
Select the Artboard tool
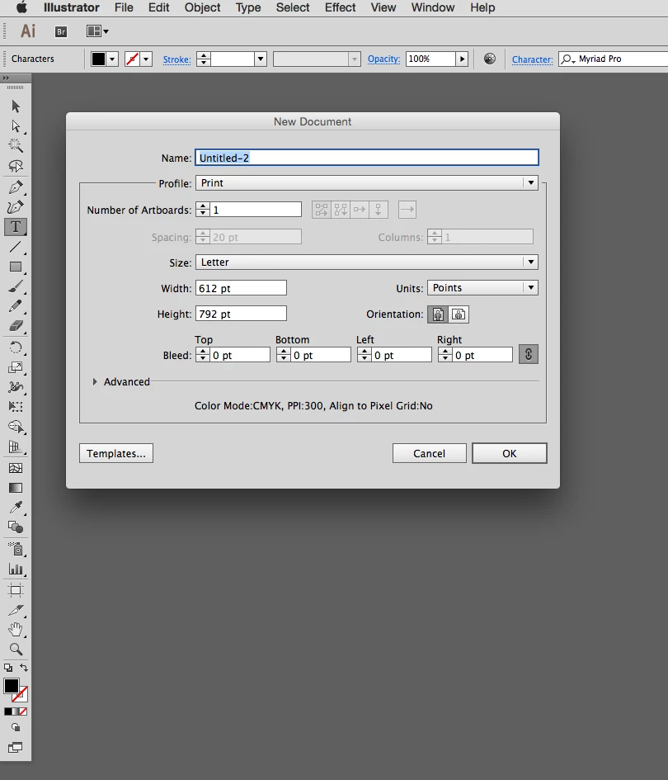(16, 590)
